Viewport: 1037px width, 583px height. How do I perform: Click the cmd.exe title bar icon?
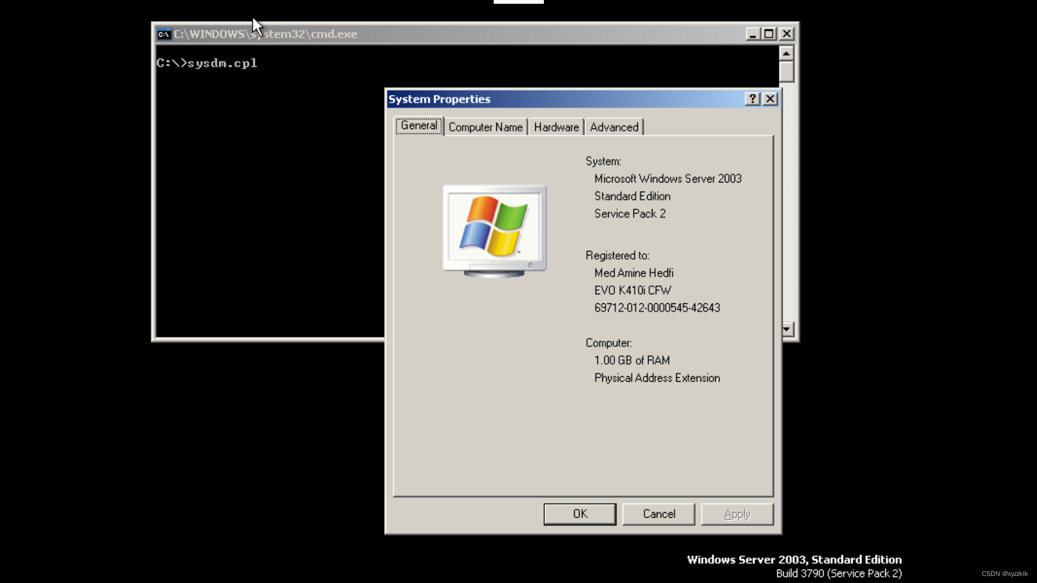163,33
